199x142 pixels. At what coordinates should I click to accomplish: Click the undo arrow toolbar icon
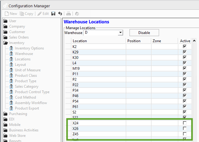pyautogui.click(x=60, y=14)
